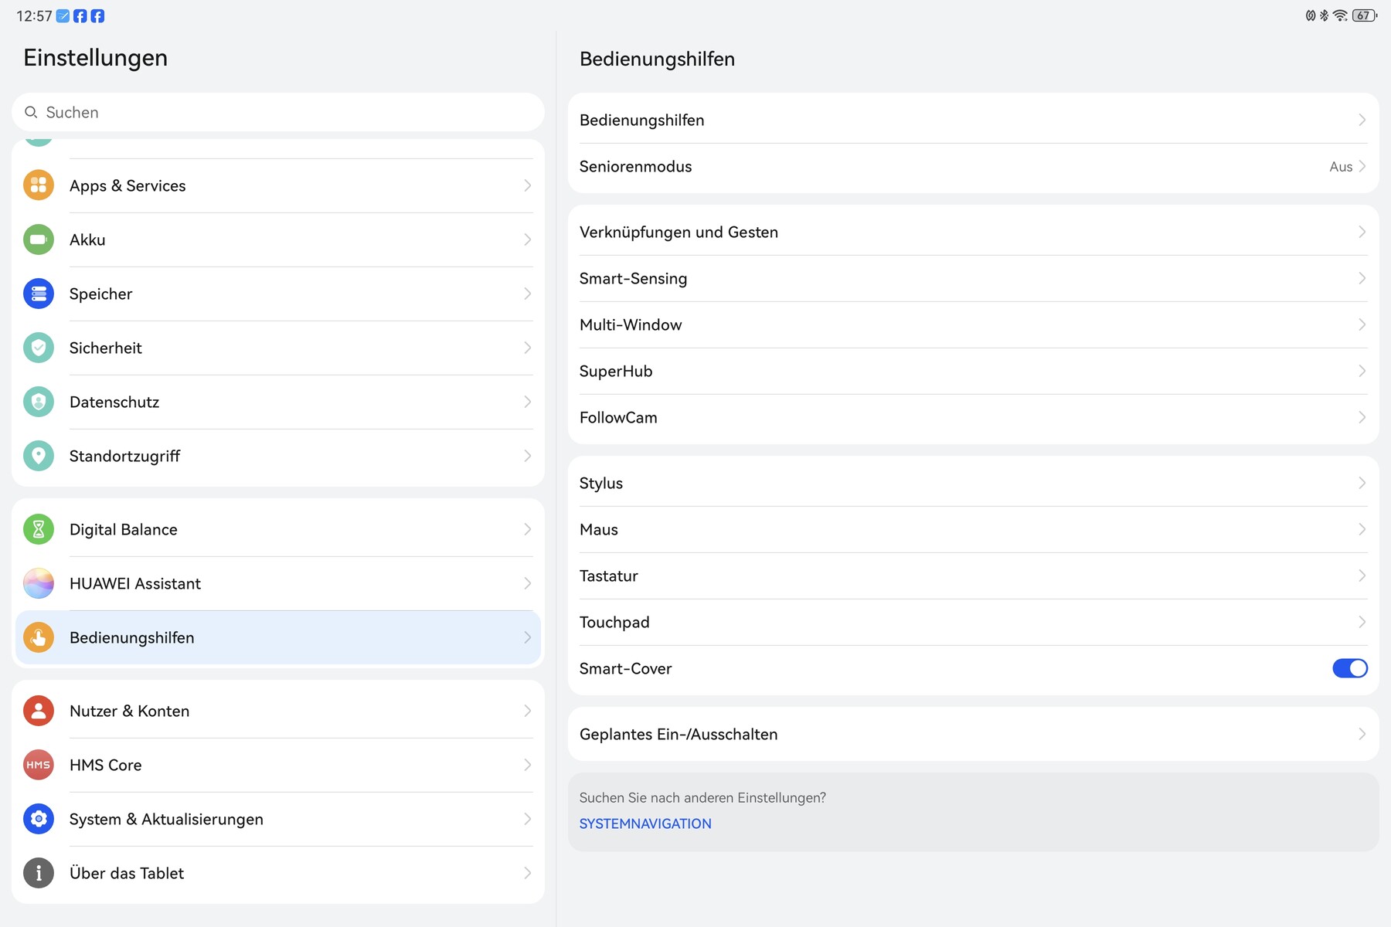1391x927 pixels.
Task: Click chevron next to Geplantes Ein-/Ausschalten
Action: coord(1361,734)
